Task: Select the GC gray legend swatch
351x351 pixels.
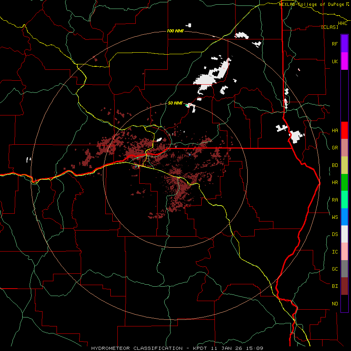Action: (x=344, y=269)
